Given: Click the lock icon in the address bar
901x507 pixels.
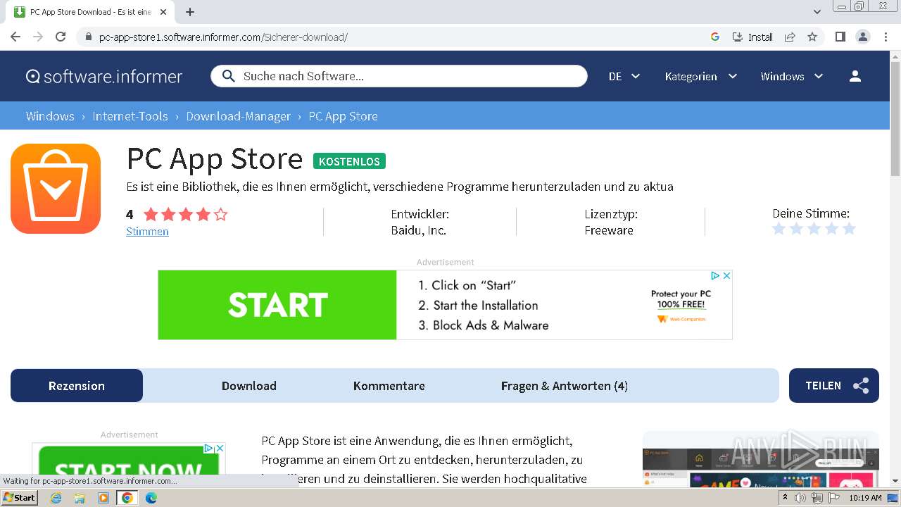Looking at the screenshot, I should pos(88,37).
